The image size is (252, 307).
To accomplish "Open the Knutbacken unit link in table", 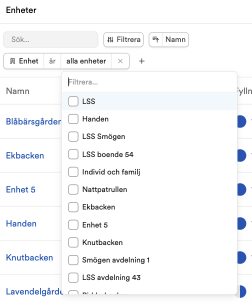I will pyautogui.click(x=29, y=257).
